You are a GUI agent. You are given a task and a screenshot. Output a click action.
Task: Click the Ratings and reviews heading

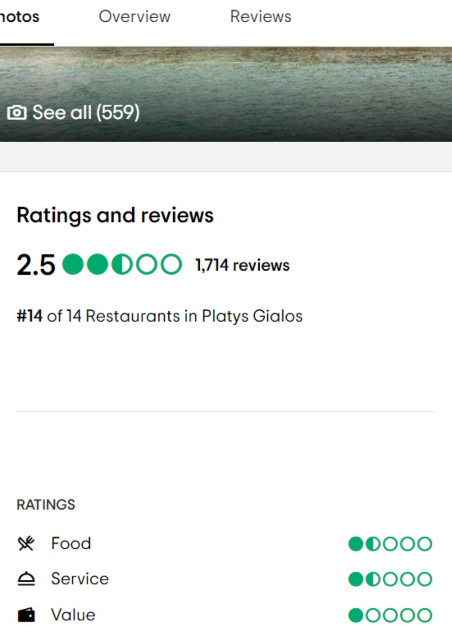coord(115,216)
